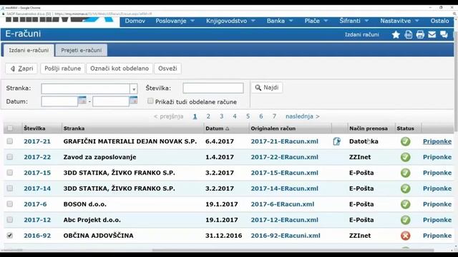Click green status icon for 2017-15
458x257 pixels.
click(406, 173)
